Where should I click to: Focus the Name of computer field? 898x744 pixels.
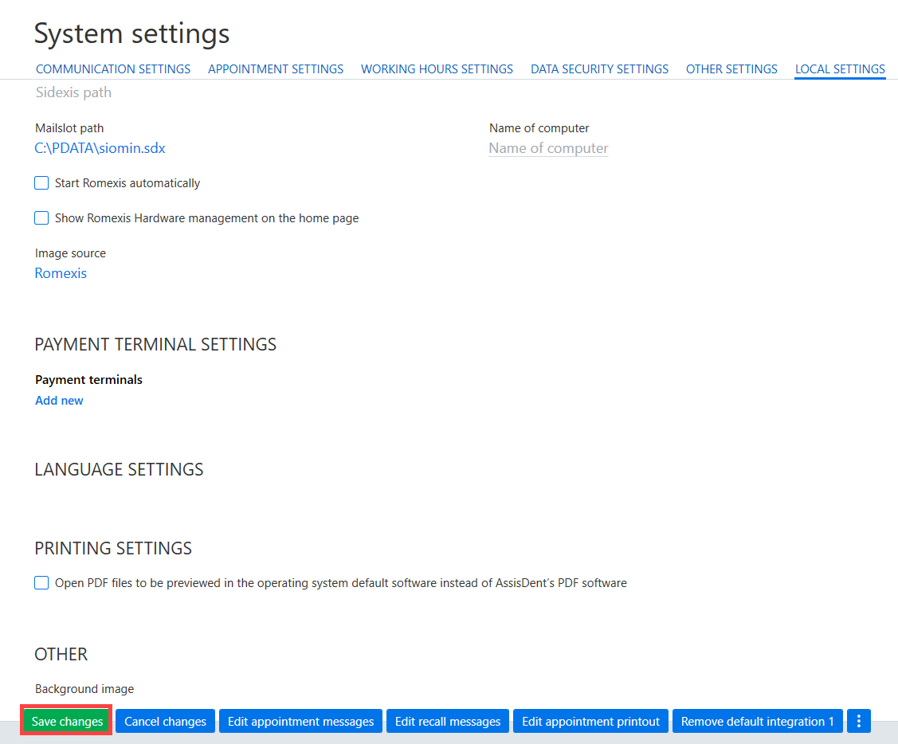(548, 148)
